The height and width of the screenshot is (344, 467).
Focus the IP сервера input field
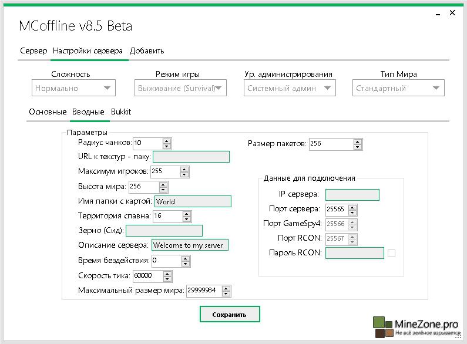pyautogui.click(x=352, y=195)
